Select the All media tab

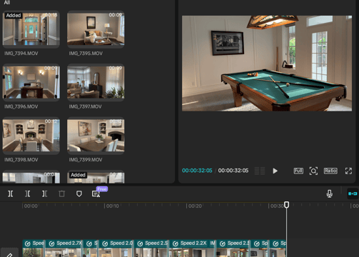coord(7,2)
